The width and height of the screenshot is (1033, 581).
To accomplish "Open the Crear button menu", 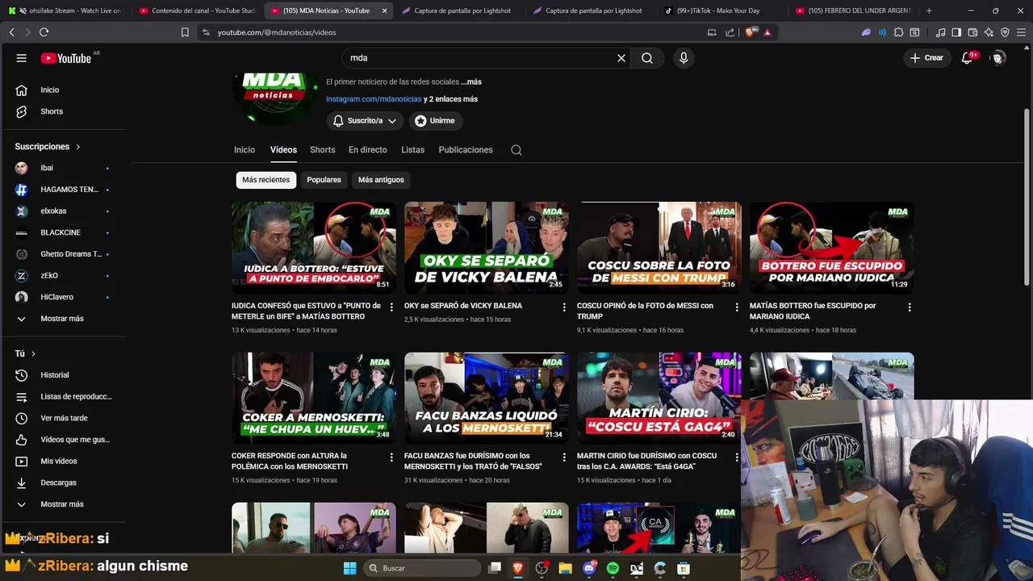I will coord(926,58).
